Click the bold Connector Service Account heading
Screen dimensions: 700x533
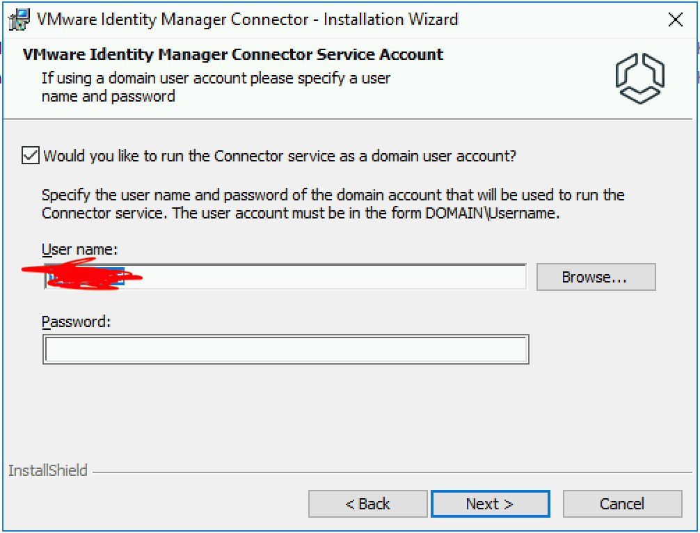click(232, 54)
